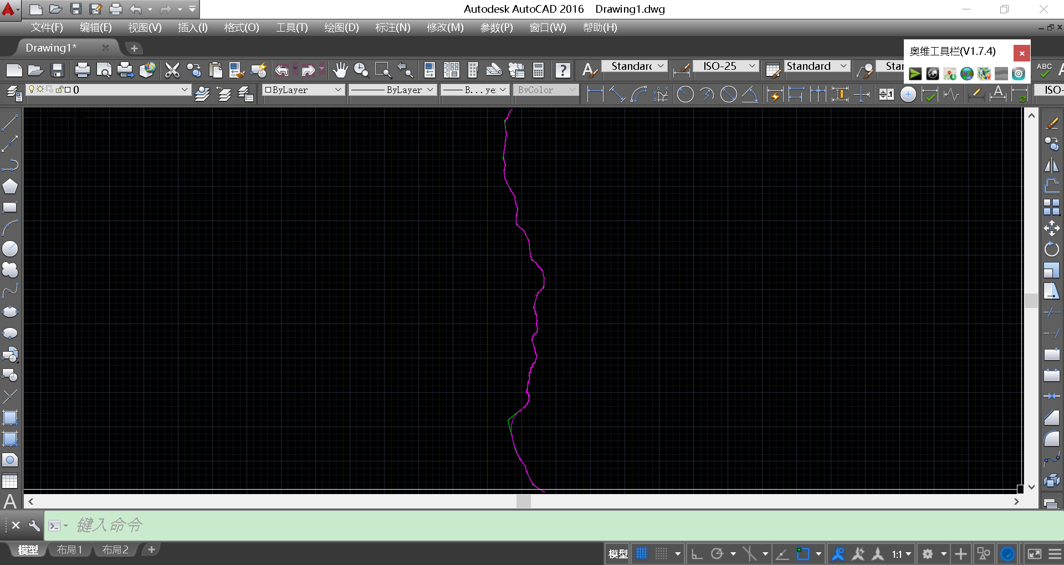Select the Polygon draw tool
Screen dimensions: 1064x565
click(x=10, y=186)
